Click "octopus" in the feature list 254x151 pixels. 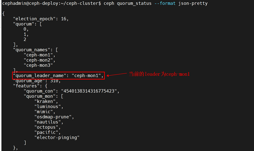pos(47,127)
